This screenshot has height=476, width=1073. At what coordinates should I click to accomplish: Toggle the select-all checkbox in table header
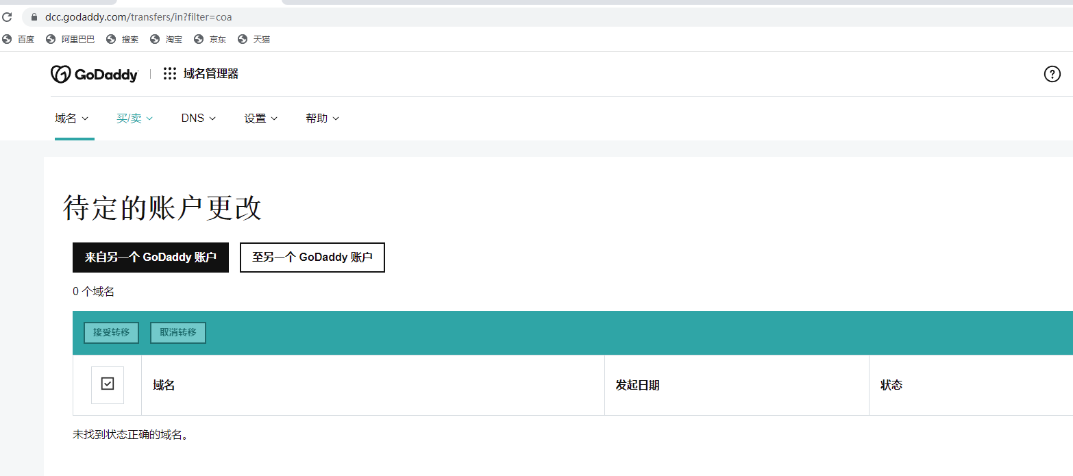coord(108,384)
